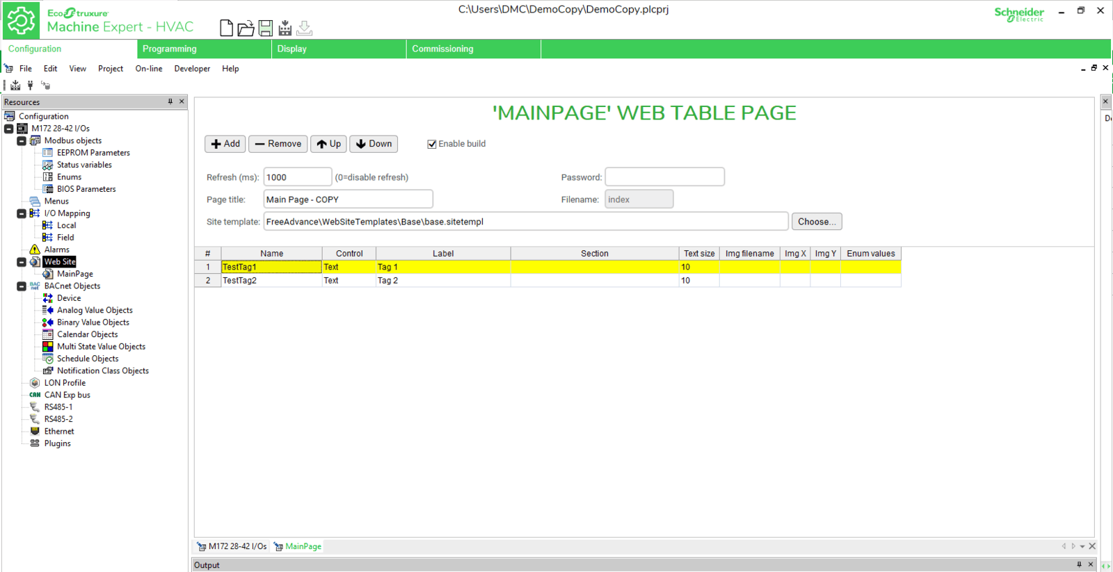
Task: Click the Remove button
Action: click(x=278, y=144)
